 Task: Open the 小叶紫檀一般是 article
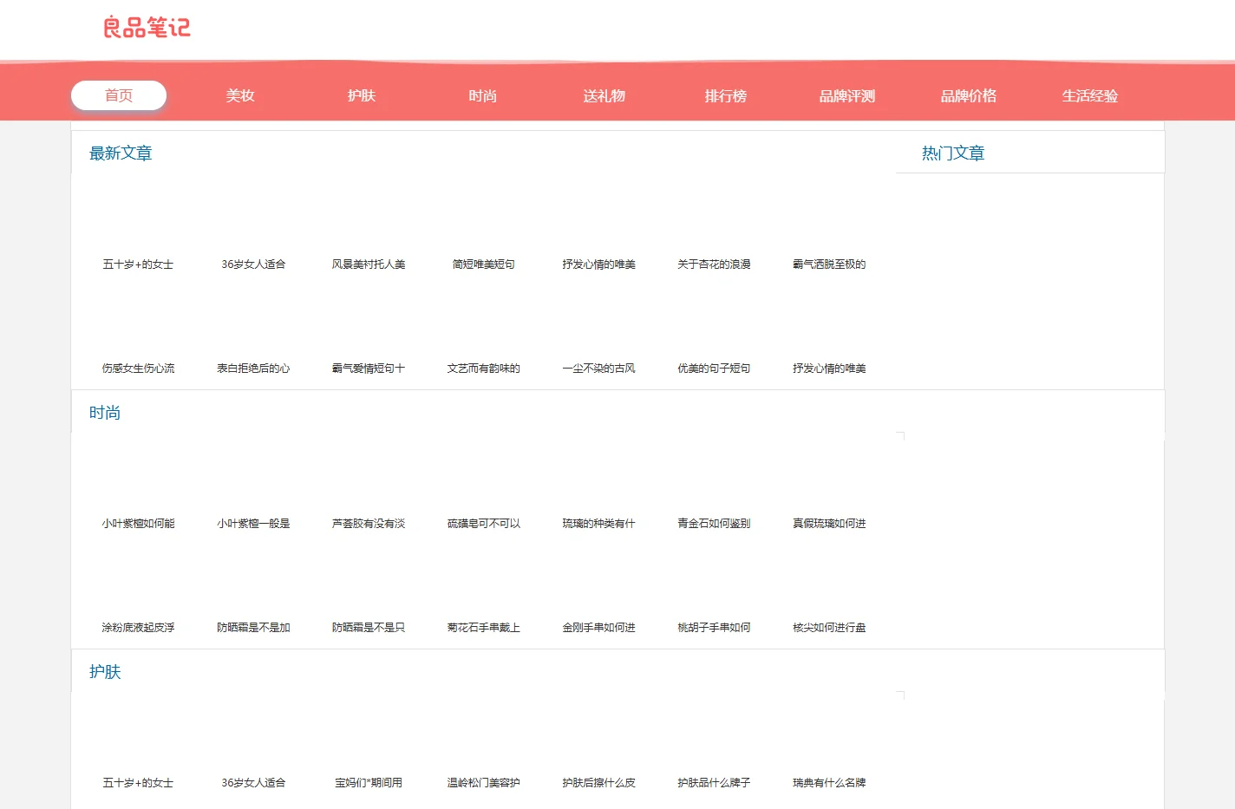pyautogui.click(x=253, y=524)
